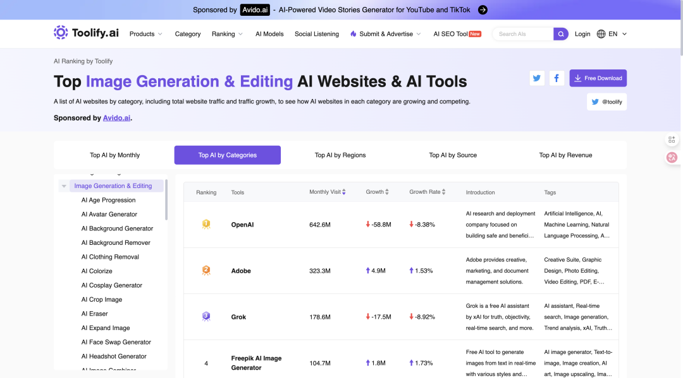
Task: Select AI Crop Image category
Action: tap(101, 299)
